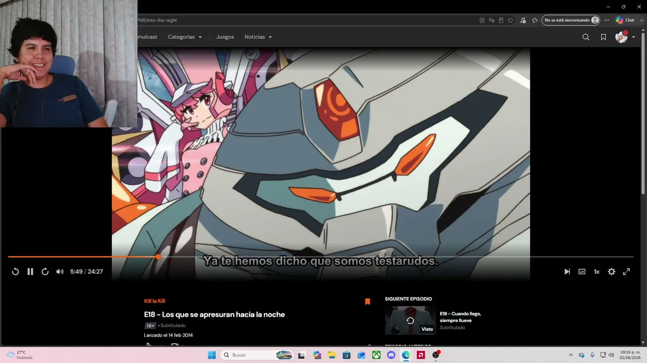This screenshot has width=647, height=363.
Task: Open the network icon in system tray
Action: click(603, 355)
